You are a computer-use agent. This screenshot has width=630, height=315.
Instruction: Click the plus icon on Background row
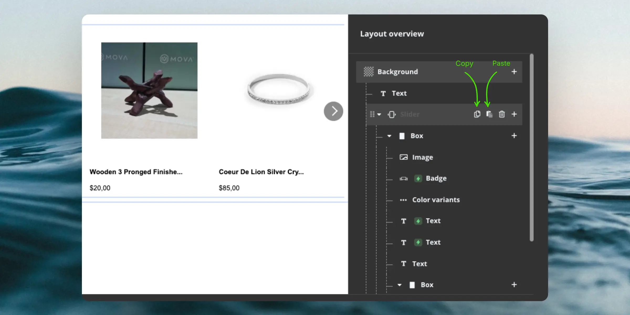click(x=514, y=72)
